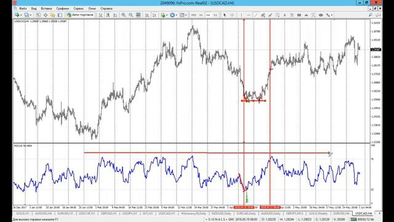Image resolution: width=394 pixels, height=222 pixels.
Task: Click the Tile Windows grid icon
Action: pyautogui.click(x=138, y=15)
